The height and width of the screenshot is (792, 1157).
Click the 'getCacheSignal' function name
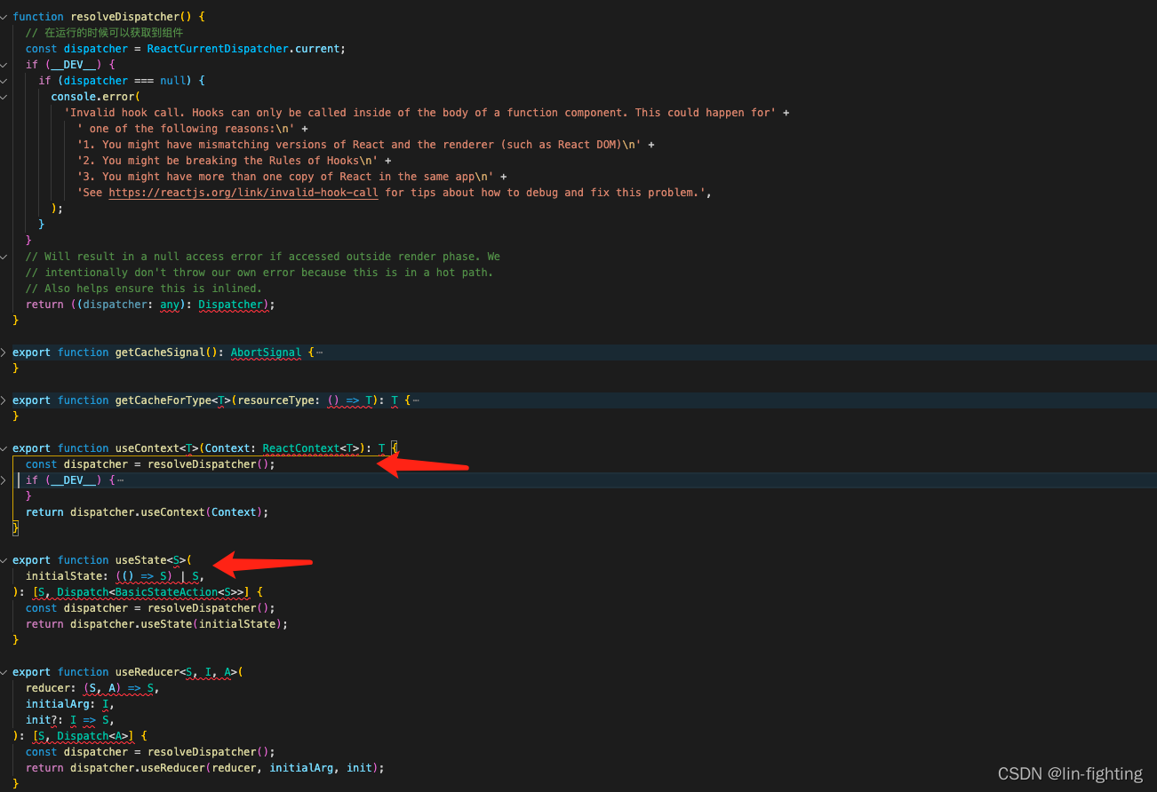[160, 352]
